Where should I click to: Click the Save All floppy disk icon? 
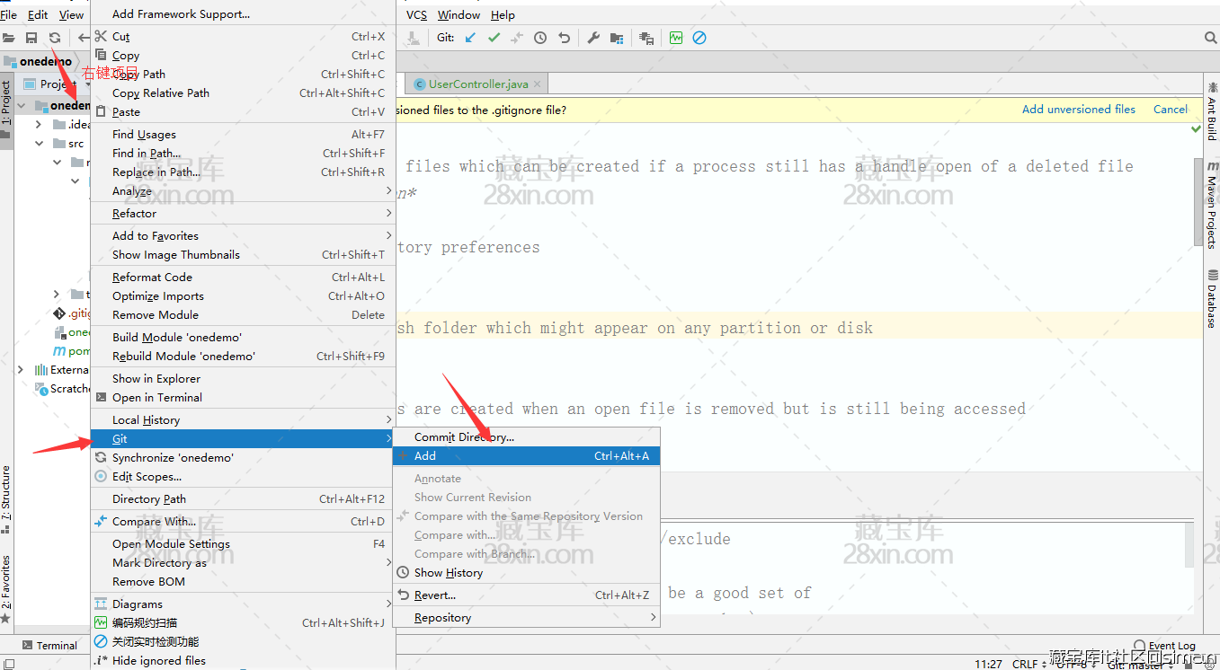coord(31,38)
